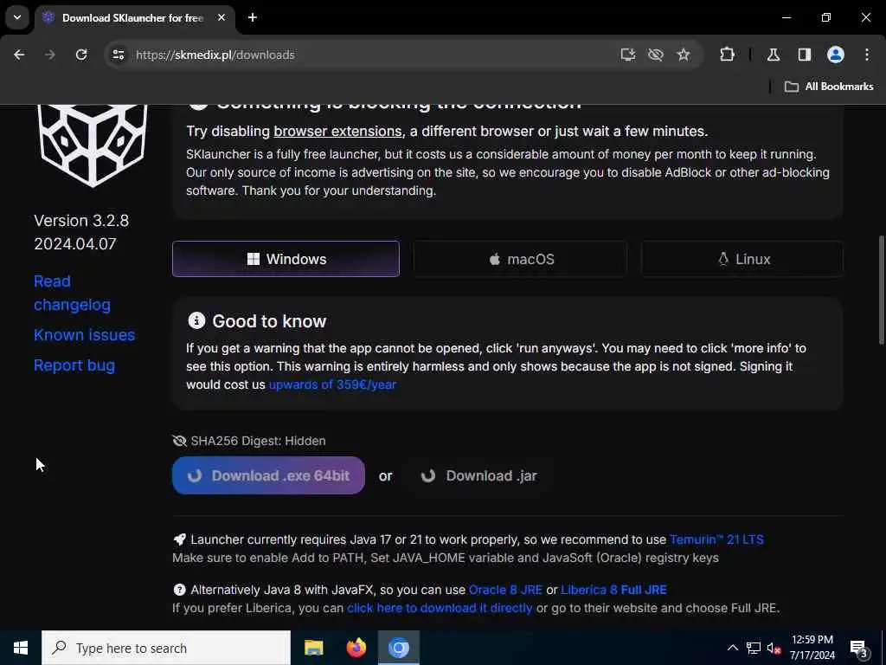Open site information icon in address bar
The height and width of the screenshot is (665, 886).
point(118,55)
